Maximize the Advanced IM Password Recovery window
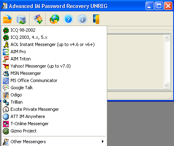 159,6
